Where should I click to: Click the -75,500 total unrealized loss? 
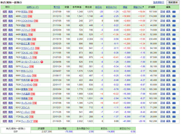click(68, 131)
